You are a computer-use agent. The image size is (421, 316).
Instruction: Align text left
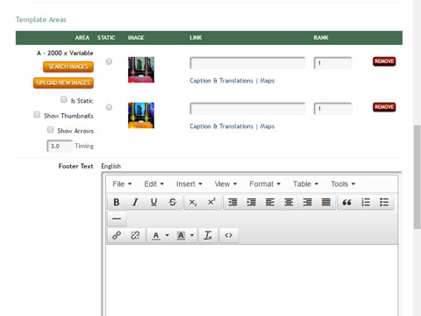[270, 202]
